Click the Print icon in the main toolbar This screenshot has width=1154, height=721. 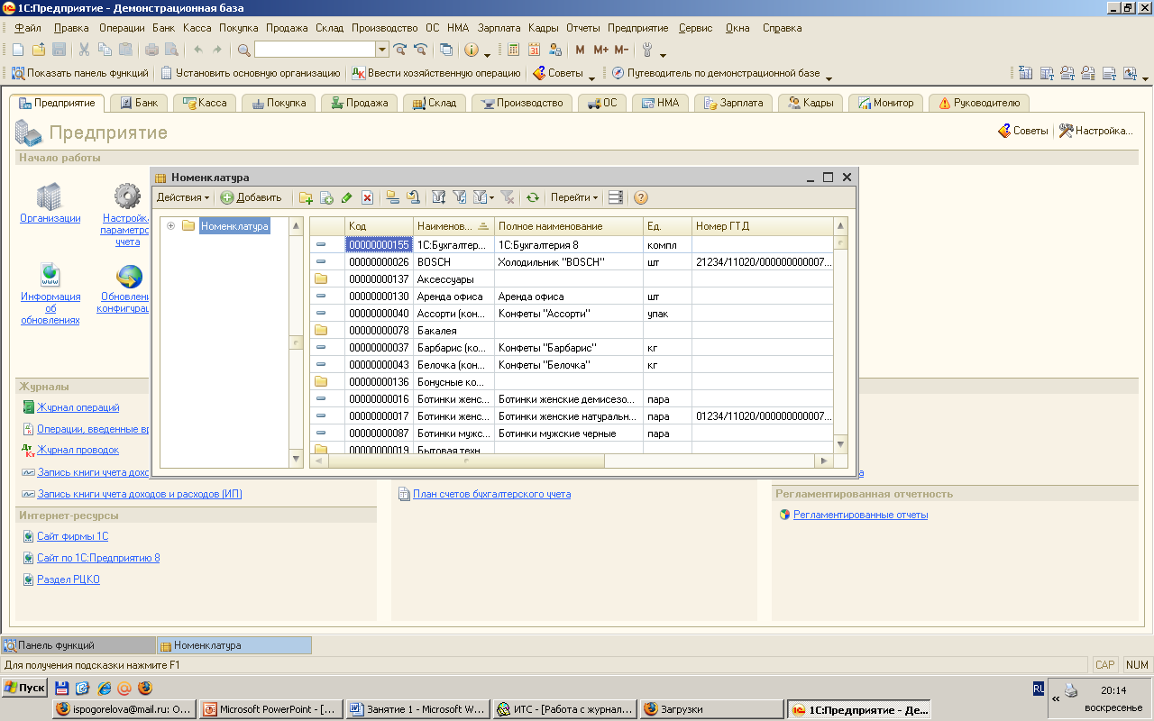[x=151, y=50]
